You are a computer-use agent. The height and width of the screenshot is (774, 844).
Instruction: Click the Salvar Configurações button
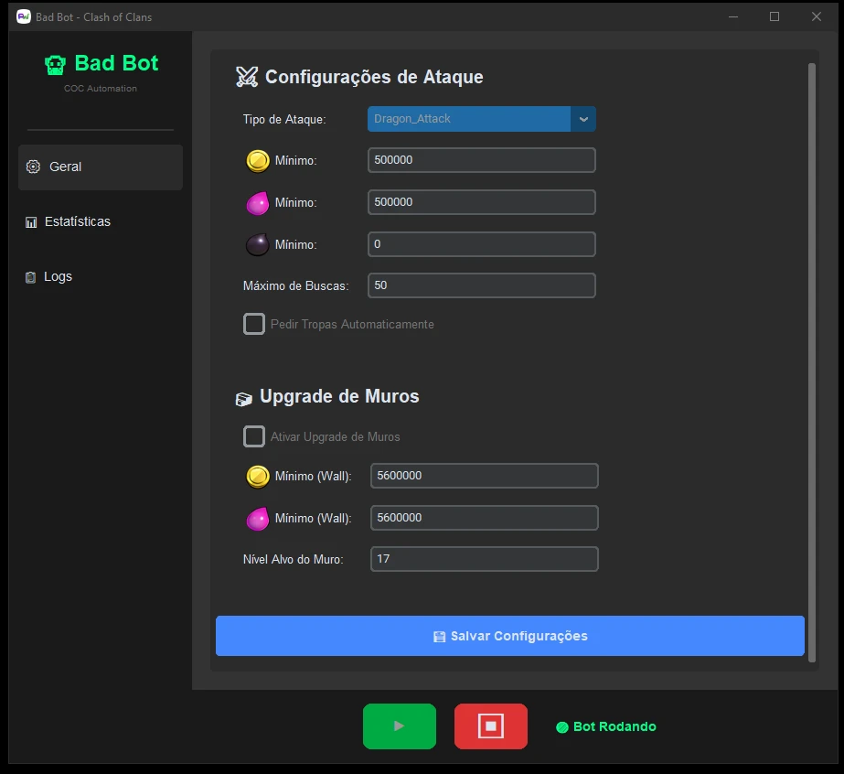pyautogui.click(x=509, y=636)
